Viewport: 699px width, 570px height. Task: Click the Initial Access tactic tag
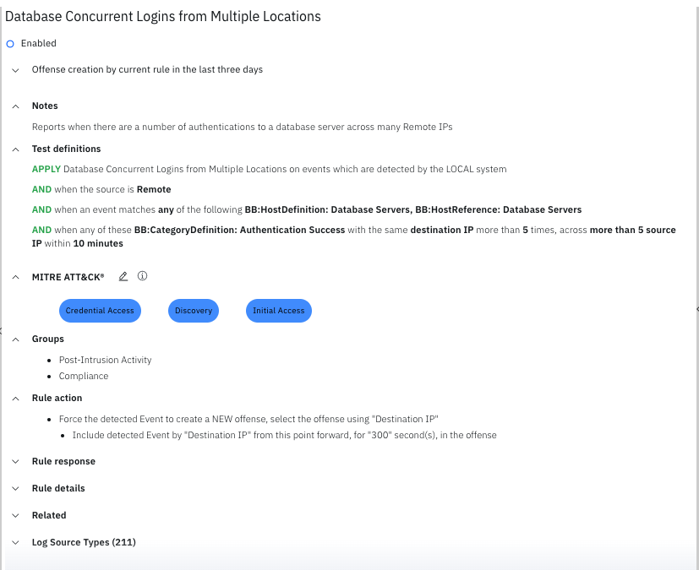click(x=278, y=311)
